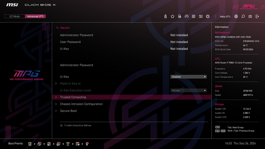Open the U-Key Disabled dropdown
The width and height of the screenshot is (265, 149).
[188, 77]
